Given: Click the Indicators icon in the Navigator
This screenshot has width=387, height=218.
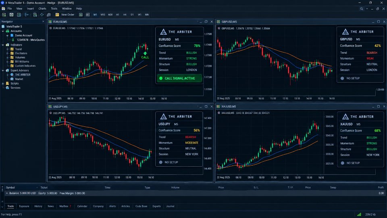Looking at the screenshot, I should click(7, 45).
